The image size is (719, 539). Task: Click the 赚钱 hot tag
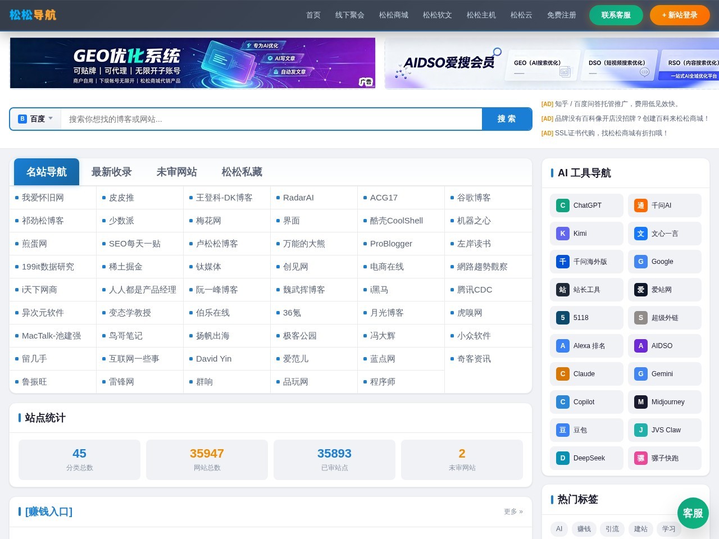point(584,529)
